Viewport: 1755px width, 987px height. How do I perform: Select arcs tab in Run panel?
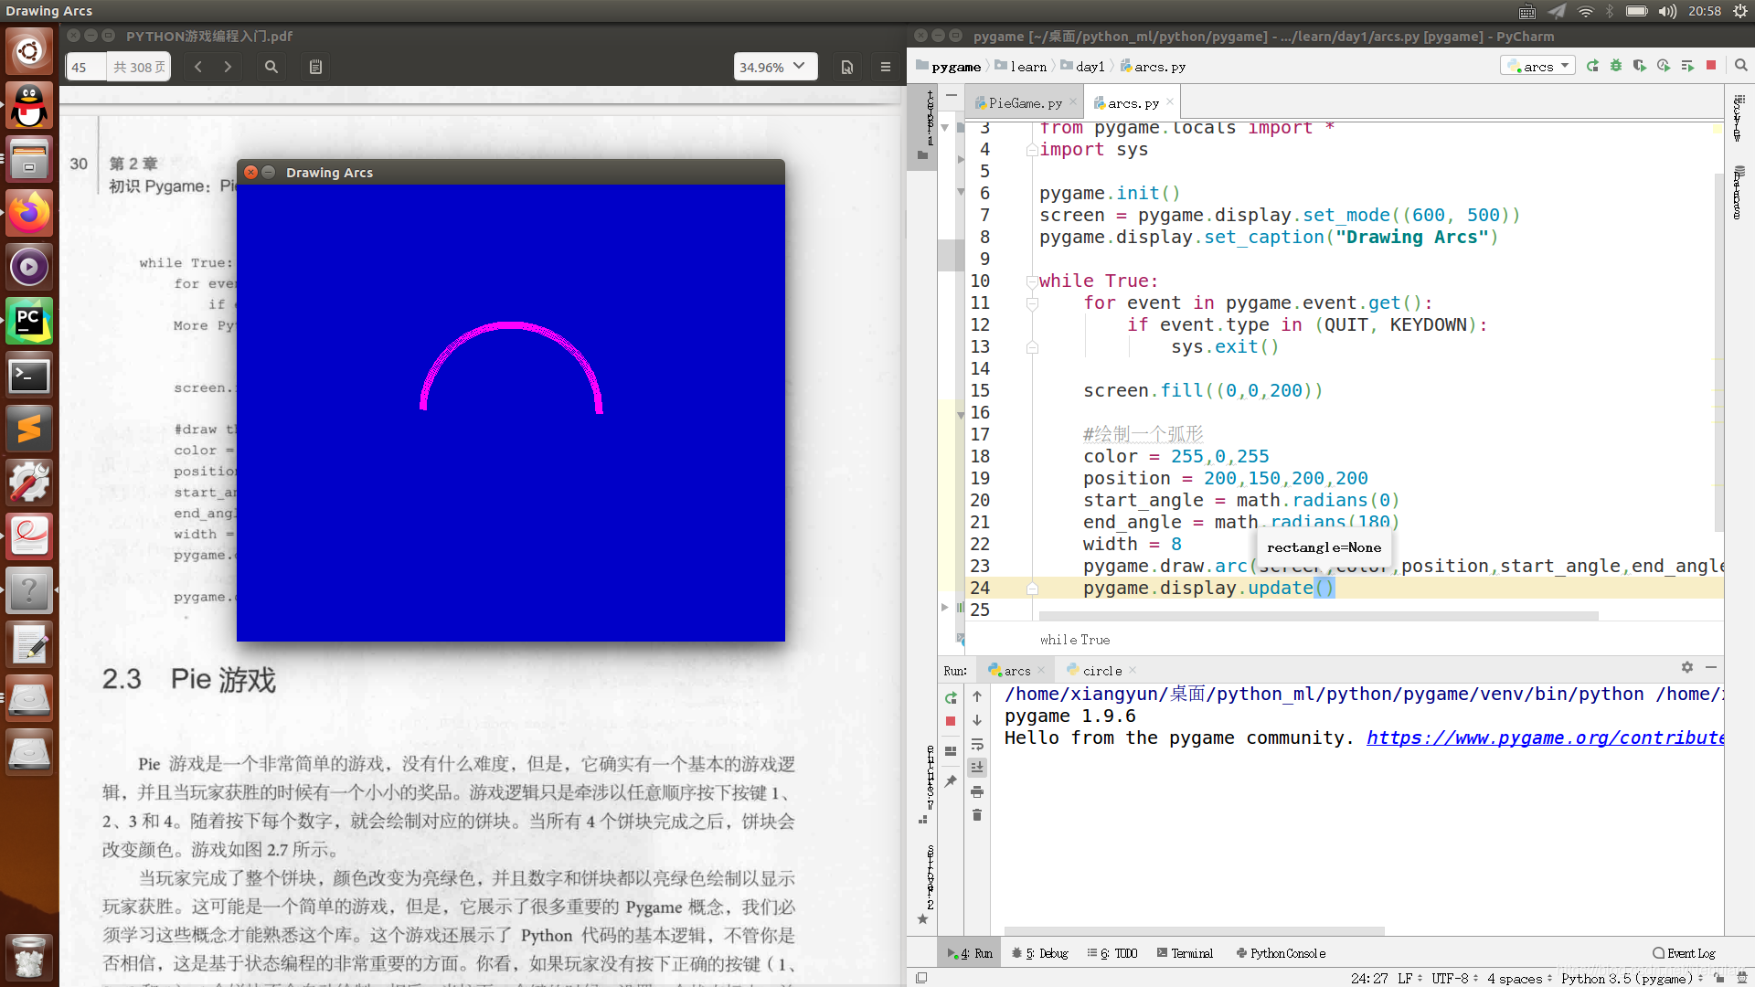click(1016, 671)
